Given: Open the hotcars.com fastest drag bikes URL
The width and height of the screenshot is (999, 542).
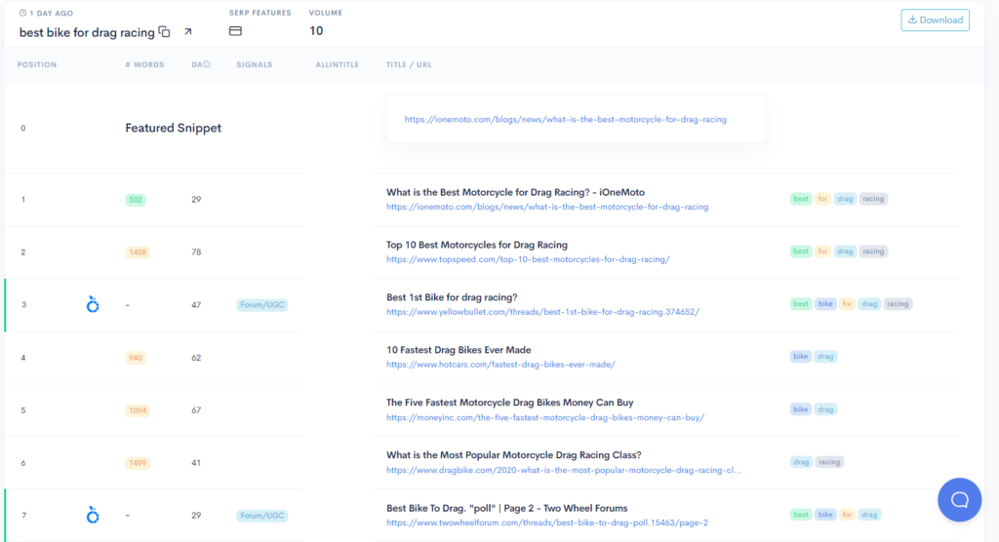Looking at the screenshot, I should click(500, 365).
